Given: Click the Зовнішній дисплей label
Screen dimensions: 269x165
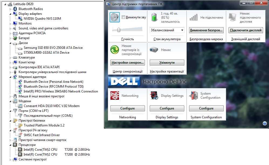Looking at the screenshot, I should pyautogui.click(x=246, y=39).
